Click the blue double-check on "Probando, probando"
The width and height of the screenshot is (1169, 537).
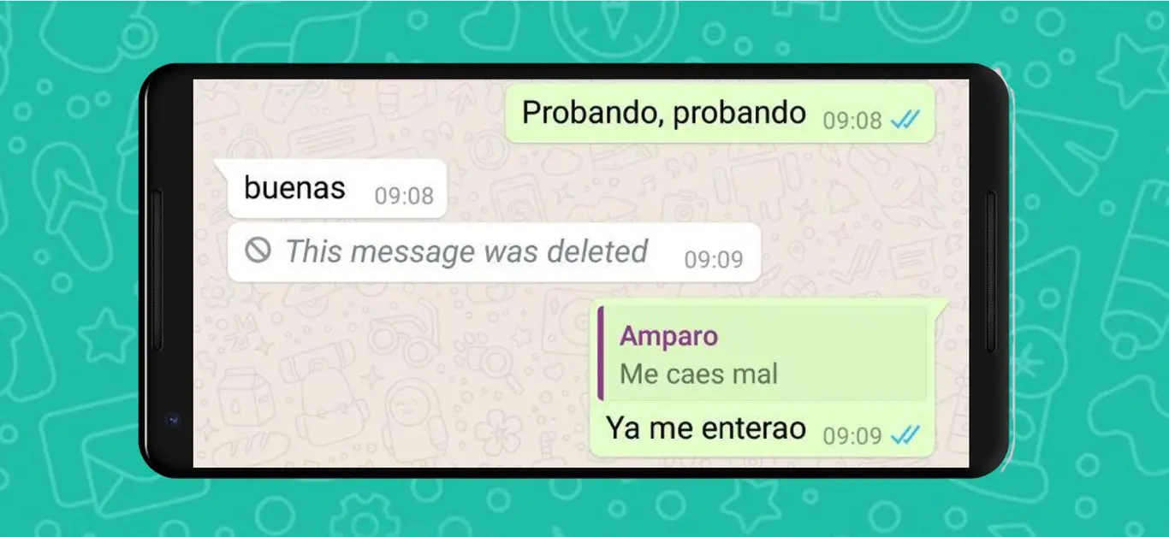[905, 121]
